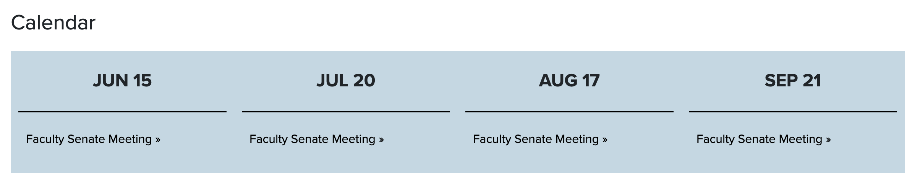Open the AUG 17 Faculty Senate Meeting link
This screenshot has width=920, height=185.
point(536,139)
